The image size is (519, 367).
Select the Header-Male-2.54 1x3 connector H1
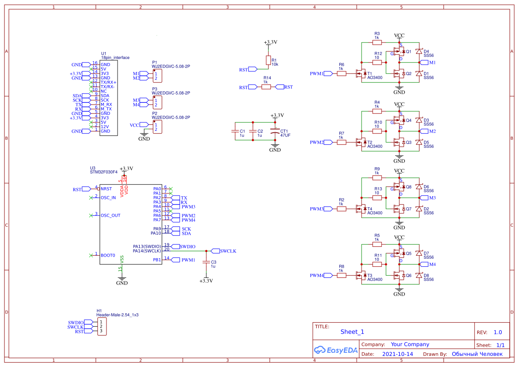point(101,327)
